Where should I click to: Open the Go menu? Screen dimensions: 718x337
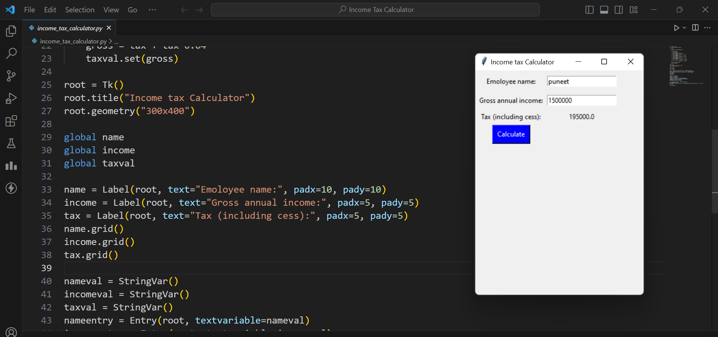(132, 10)
